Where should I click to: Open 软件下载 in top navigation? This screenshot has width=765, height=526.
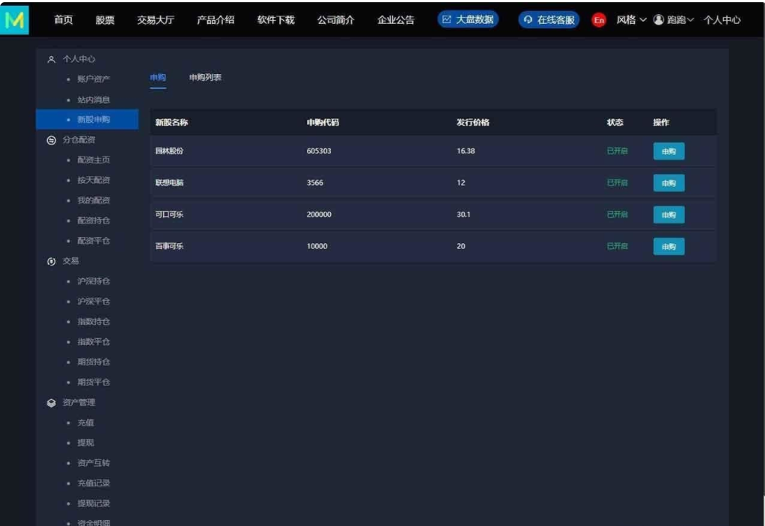click(275, 19)
